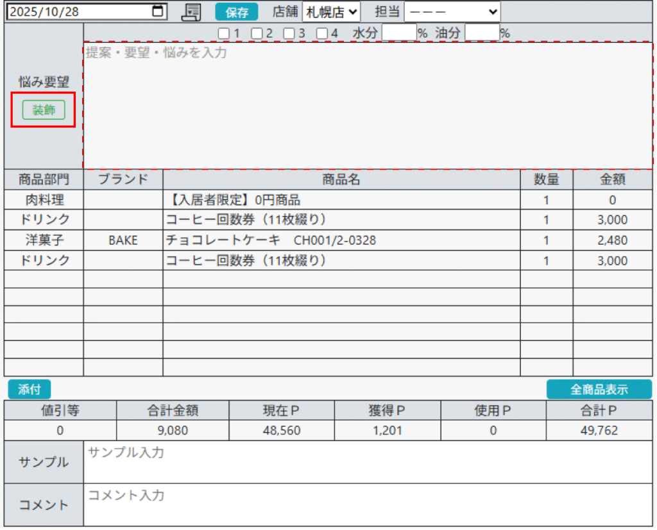Click the サンプル入力 sample text field
This screenshot has width=657, height=530.
(368, 461)
